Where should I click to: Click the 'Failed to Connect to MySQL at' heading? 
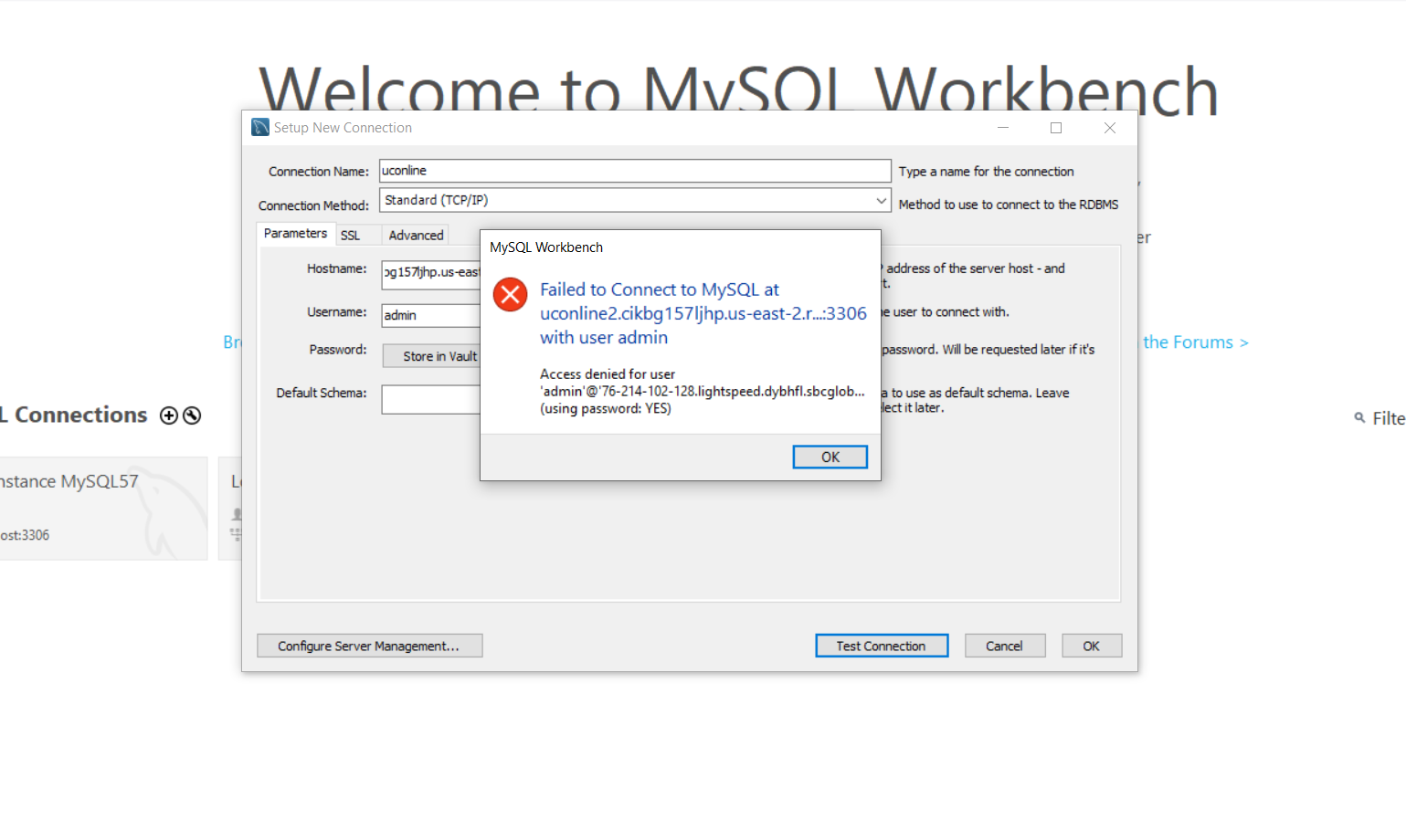tap(660, 289)
